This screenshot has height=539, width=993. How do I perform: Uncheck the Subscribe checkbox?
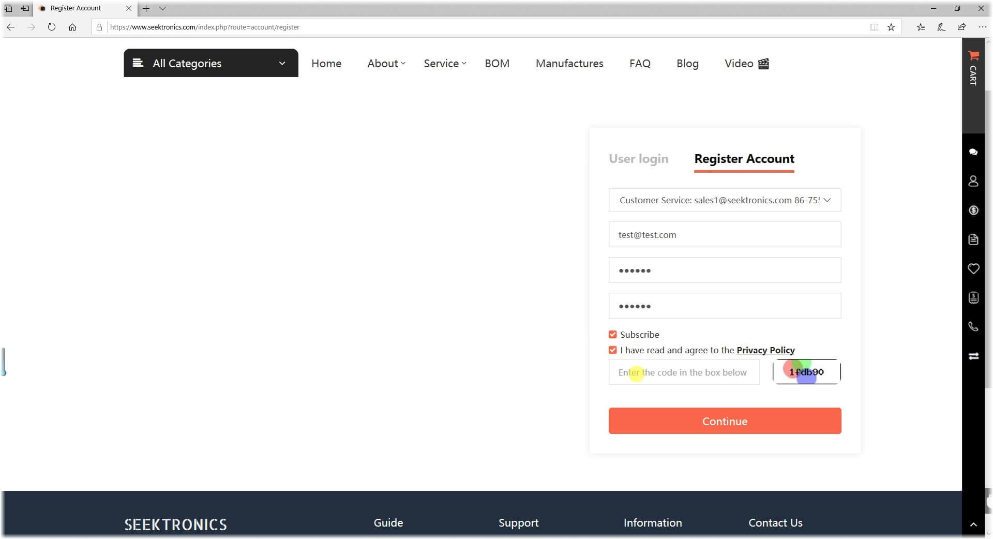613,335
